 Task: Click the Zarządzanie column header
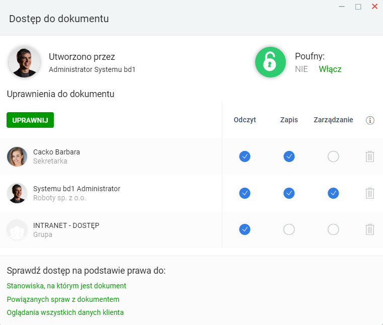pyautogui.click(x=333, y=120)
